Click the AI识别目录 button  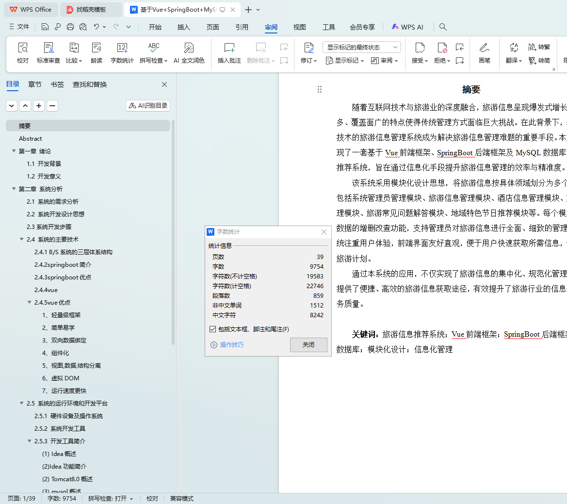click(148, 106)
